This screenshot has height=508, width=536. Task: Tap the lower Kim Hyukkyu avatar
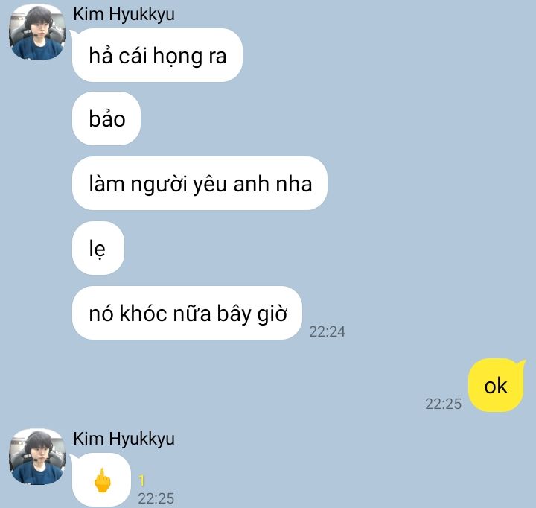(37, 457)
